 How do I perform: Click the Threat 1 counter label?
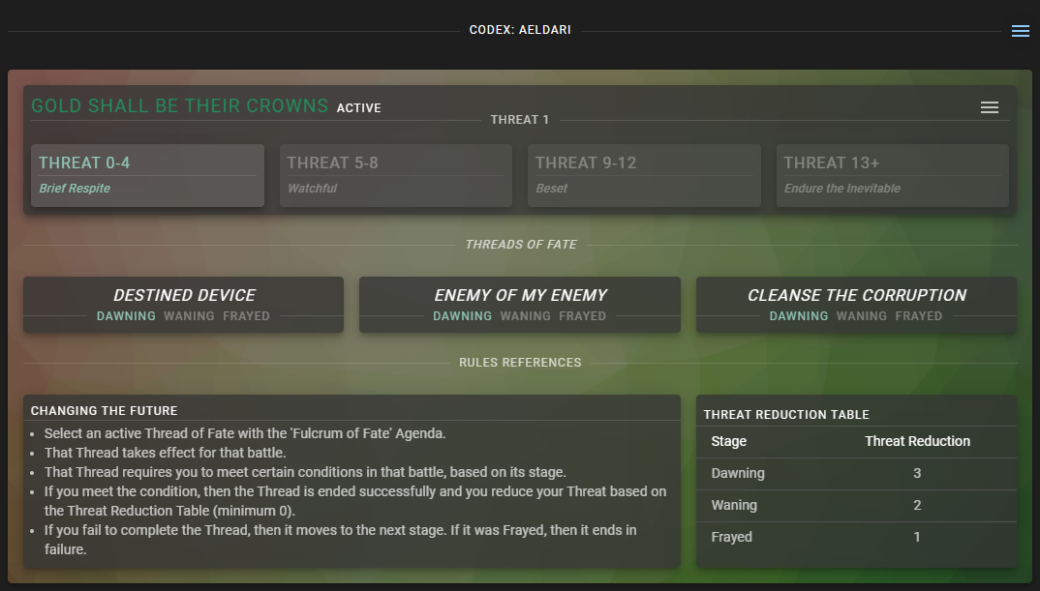(x=520, y=120)
